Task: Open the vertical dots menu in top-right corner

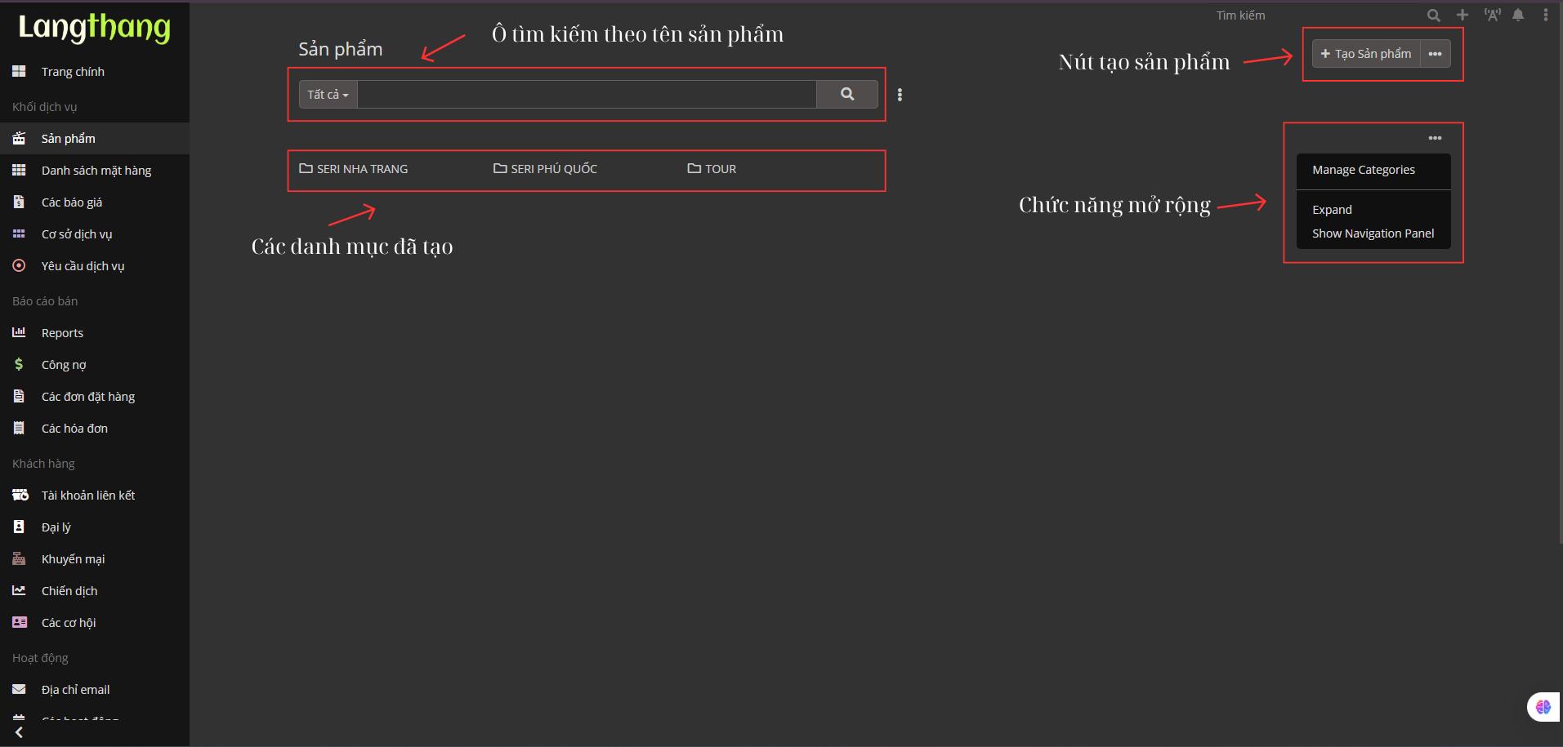Action: (1545, 16)
